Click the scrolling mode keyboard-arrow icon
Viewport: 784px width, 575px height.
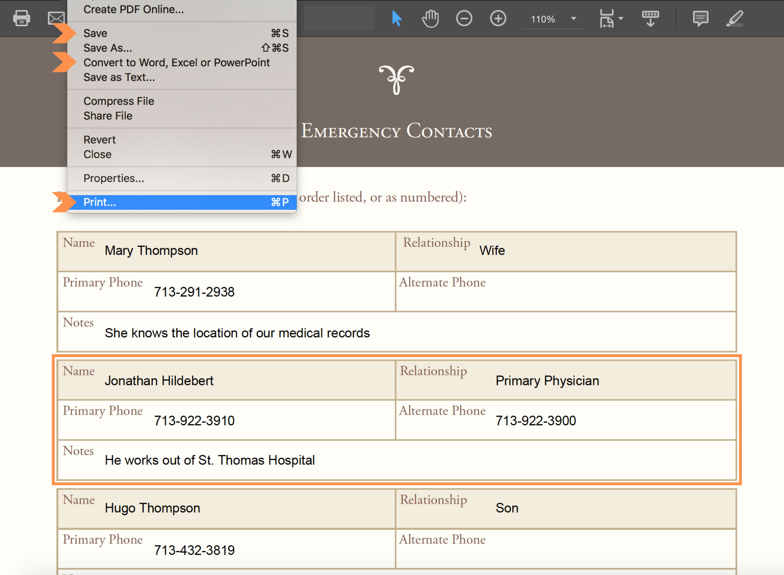click(x=650, y=18)
